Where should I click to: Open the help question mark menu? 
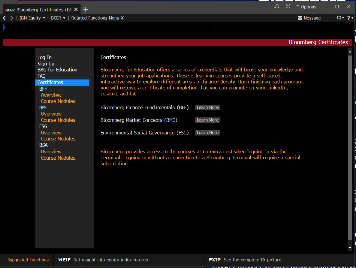(350, 18)
